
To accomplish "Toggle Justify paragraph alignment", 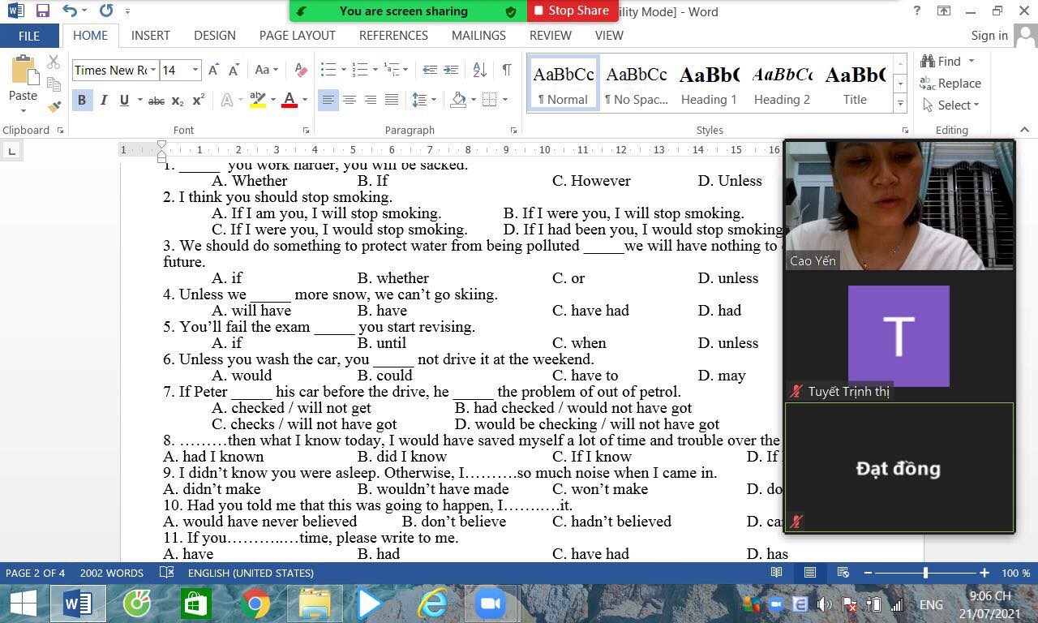I will [x=391, y=100].
